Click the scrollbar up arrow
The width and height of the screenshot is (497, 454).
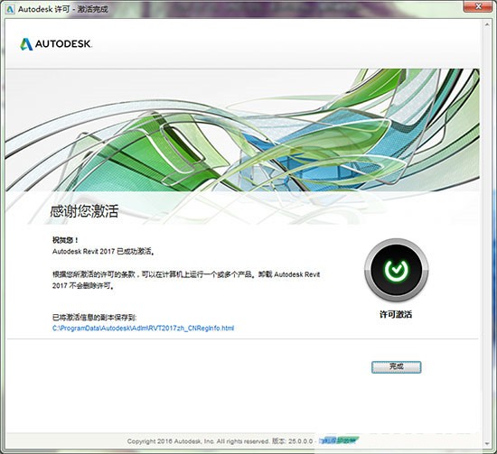487,24
